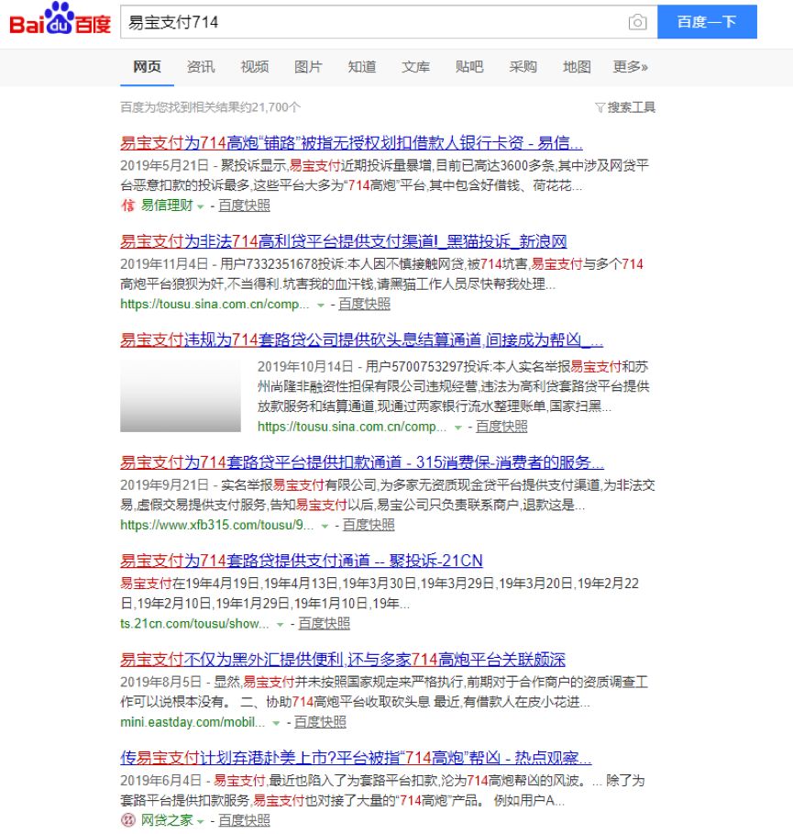Expand dropdown arrow next to xfb315.com URL
Image resolution: width=793 pixels, height=834 pixels.
[x=325, y=526]
